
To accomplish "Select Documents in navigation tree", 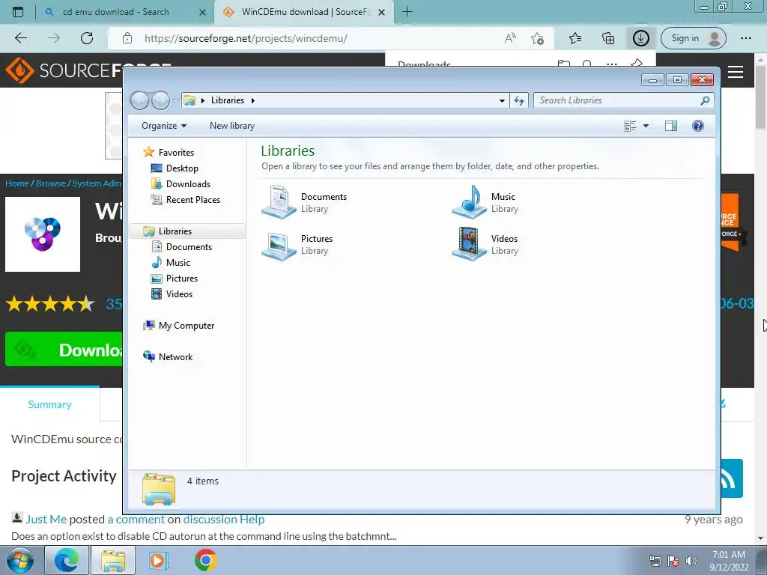I will 189,247.
